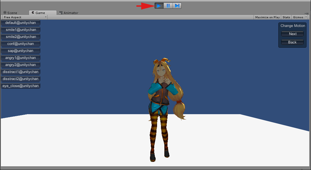Select the sap@unitychan expression
This screenshot has width=311, height=170.
point(21,51)
